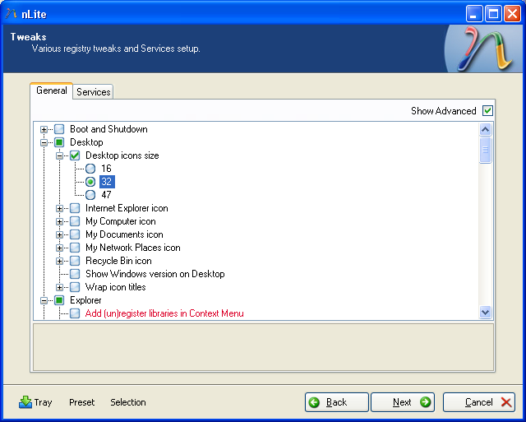Expand the Recycle Bin icon node

59,261
